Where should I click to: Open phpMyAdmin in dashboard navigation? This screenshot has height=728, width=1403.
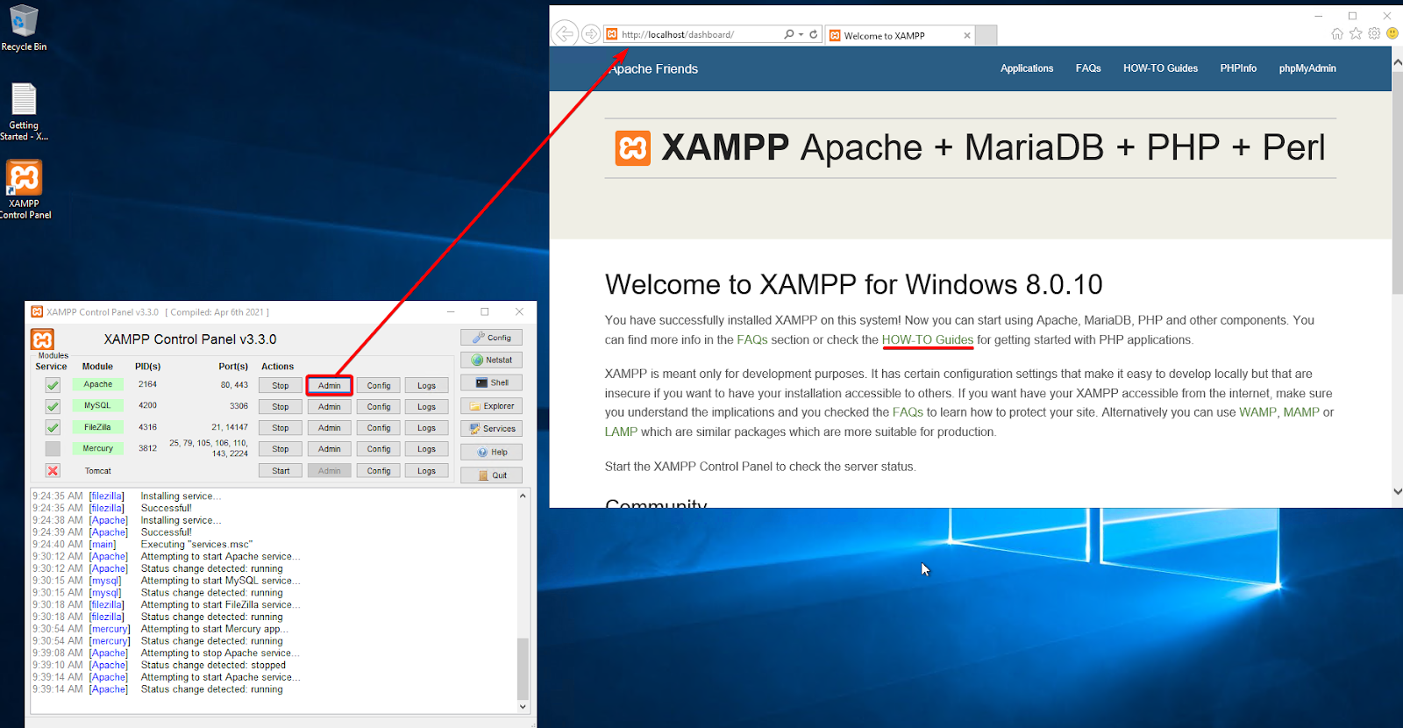click(1307, 68)
